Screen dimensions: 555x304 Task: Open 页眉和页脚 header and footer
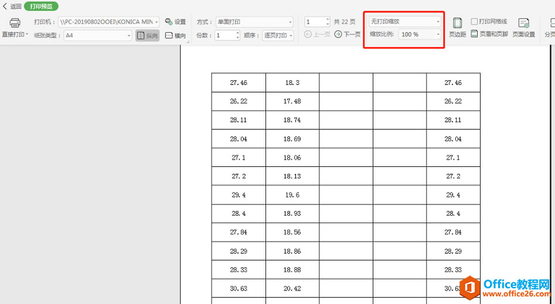click(489, 34)
